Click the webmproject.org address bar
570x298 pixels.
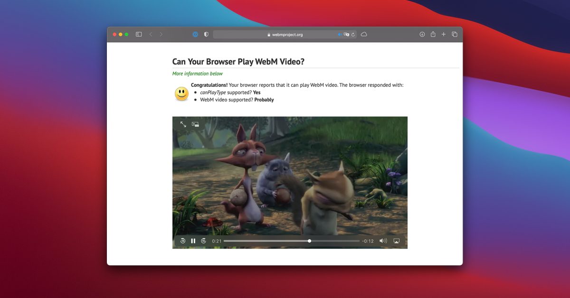[x=285, y=35]
